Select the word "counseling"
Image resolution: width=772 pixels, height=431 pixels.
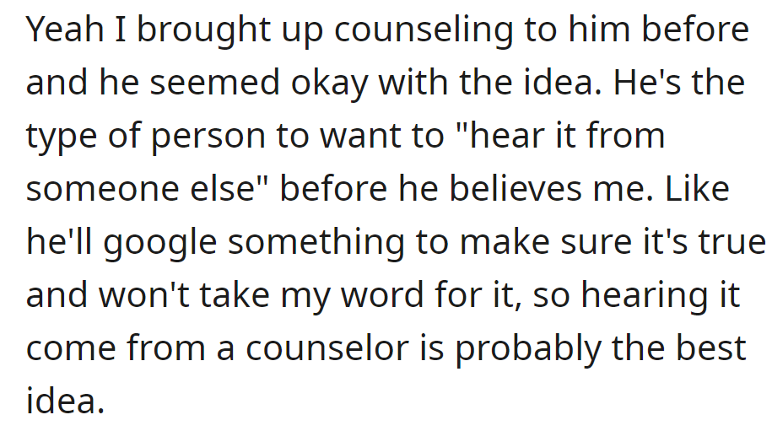pyautogui.click(x=424, y=32)
